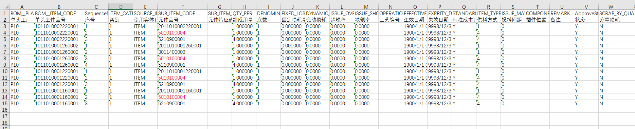Click the 组成用量 cell
The height and width of the screenshot is (129, 635).
[244, 20]
